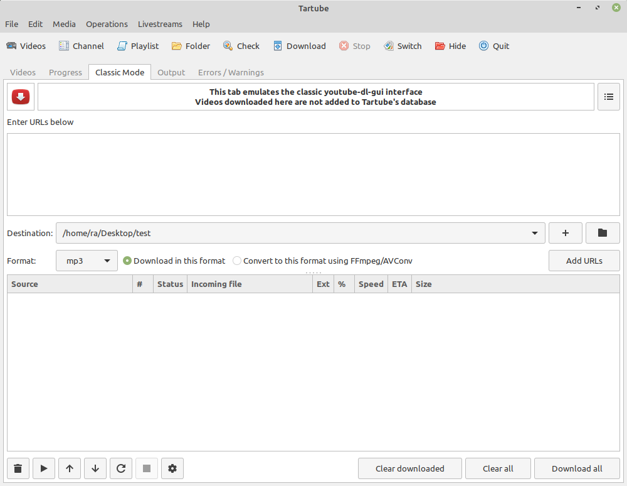Click the Stop toolbar button
The height and width of the screenshot is (486, 627).
click(x=355, y=46)
